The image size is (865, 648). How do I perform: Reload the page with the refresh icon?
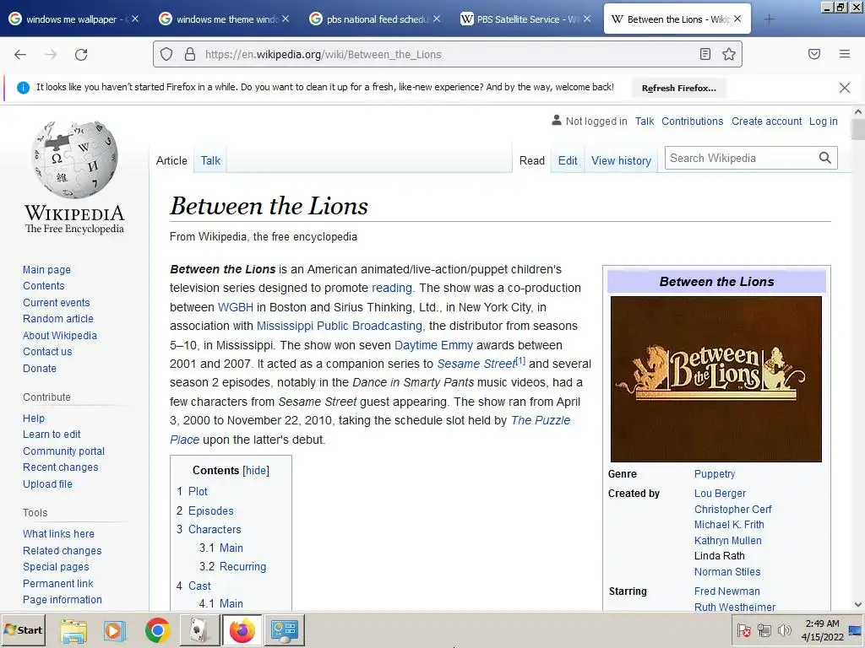tap(81, 55)
